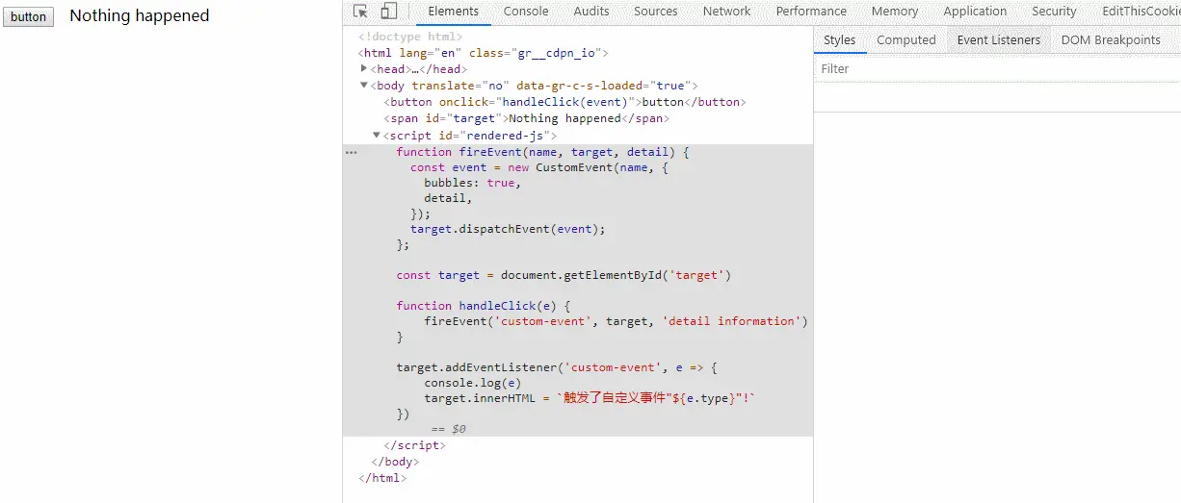
Task: Open the EditThisCookie tab
Action: [1141, 12]
